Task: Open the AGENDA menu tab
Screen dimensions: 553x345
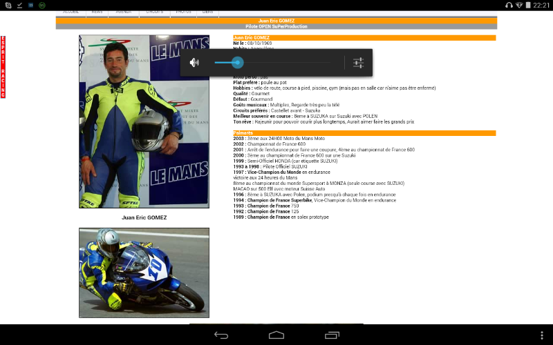Action: click(124, 12)
